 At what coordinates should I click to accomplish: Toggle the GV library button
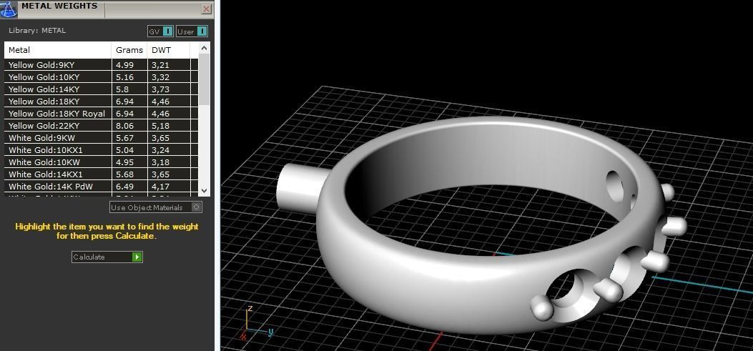tap(160, 31)
